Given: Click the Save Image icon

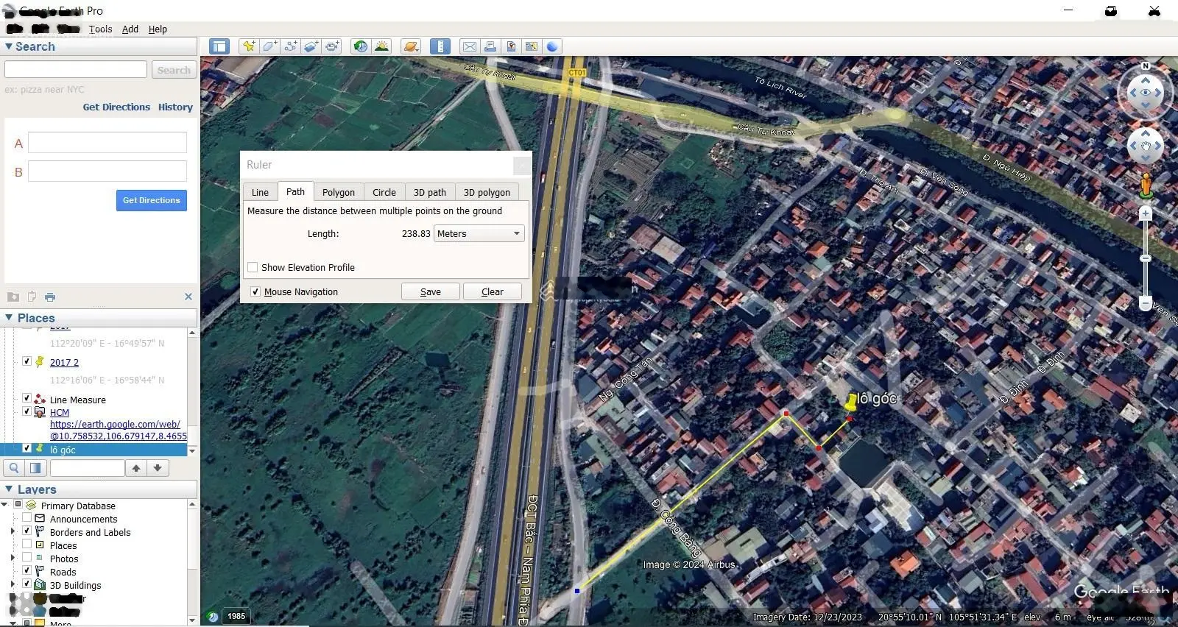Looking at the screenshot, I should [511, 46].
